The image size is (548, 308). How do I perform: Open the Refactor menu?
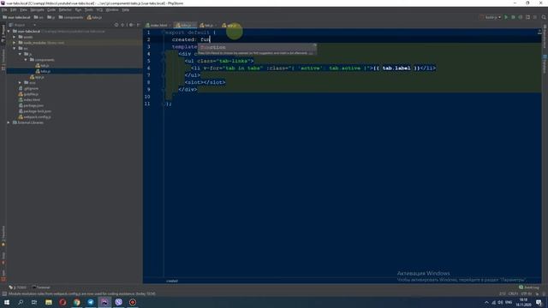click(x=65, y=9)
